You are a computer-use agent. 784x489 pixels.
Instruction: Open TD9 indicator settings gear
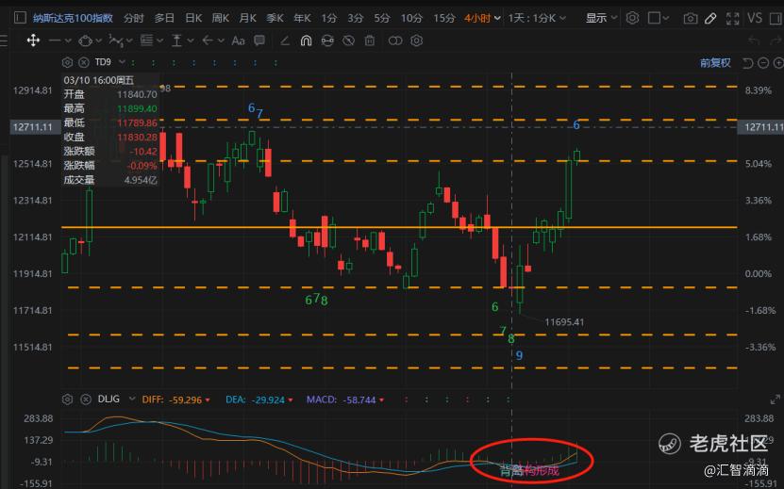click(68, 62)
